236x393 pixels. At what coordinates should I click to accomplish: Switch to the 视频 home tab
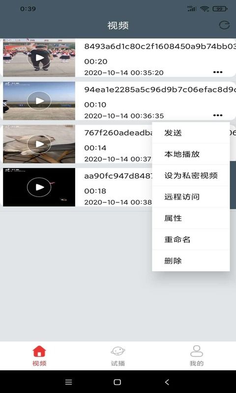(39, 356)
